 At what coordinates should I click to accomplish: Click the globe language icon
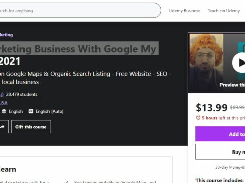(x=4, y=111)
